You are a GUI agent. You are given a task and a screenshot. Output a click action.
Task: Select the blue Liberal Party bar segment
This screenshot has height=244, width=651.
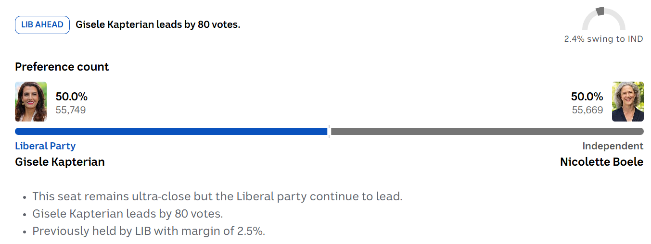click(x=171, y=131)
